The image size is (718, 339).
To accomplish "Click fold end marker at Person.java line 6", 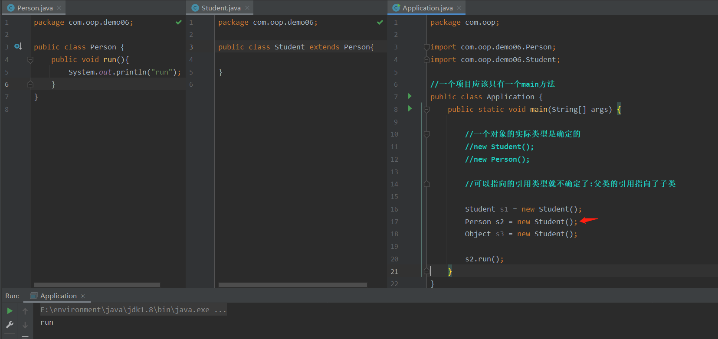I will (x=30, y=84).
